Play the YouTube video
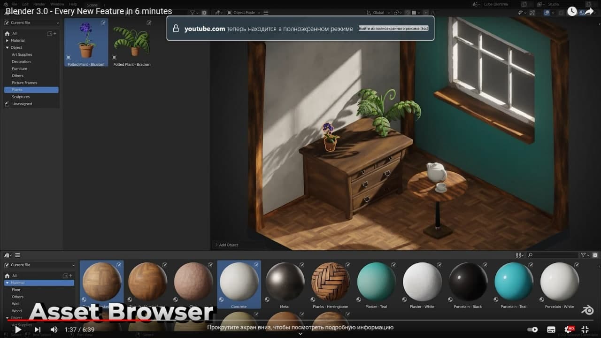601x338 pixels. point(18,330)
